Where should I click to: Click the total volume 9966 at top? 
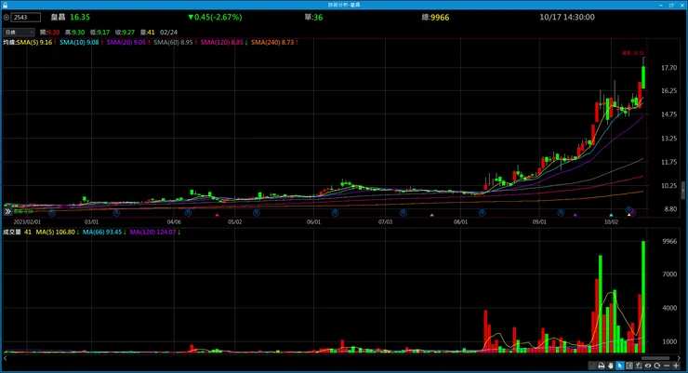[x=440, y=18]
